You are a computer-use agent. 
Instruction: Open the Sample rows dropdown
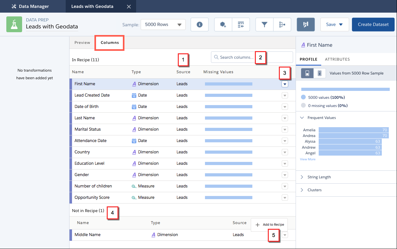[163, 24]
